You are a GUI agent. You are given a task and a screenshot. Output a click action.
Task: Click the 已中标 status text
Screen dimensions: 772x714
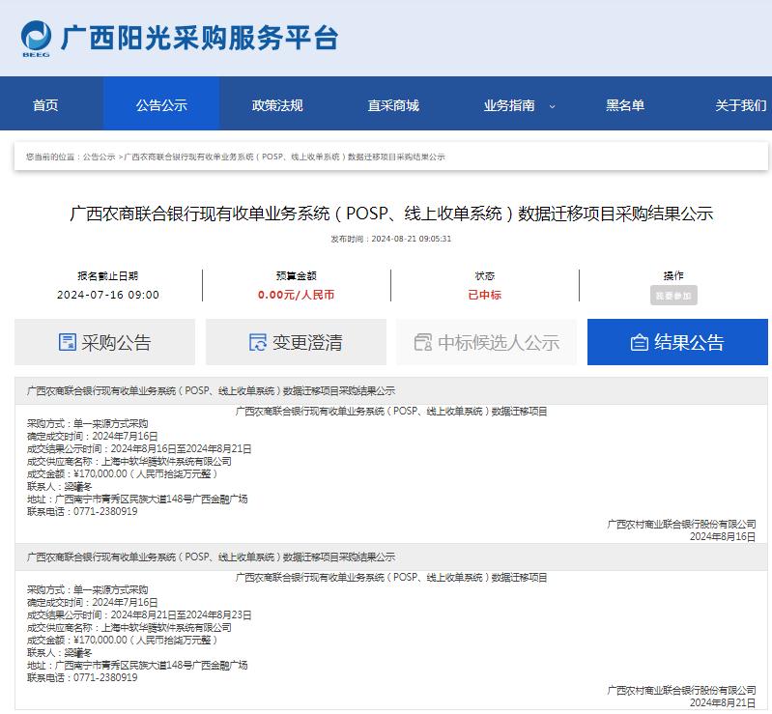coord(484,295)
